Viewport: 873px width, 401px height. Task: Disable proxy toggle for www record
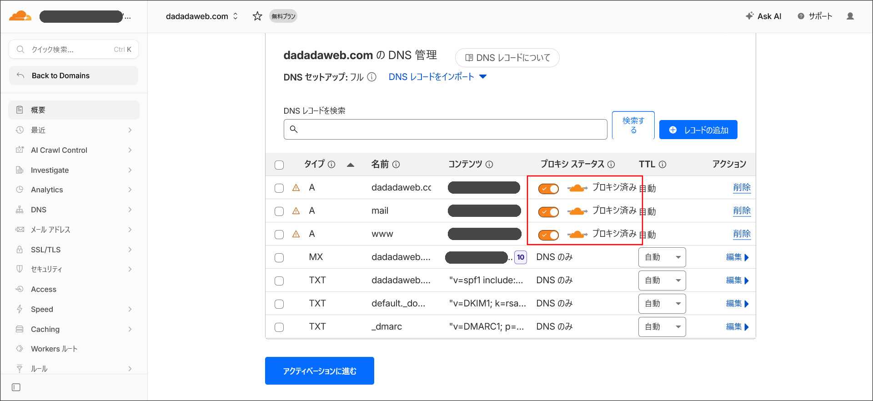[548, 235]
